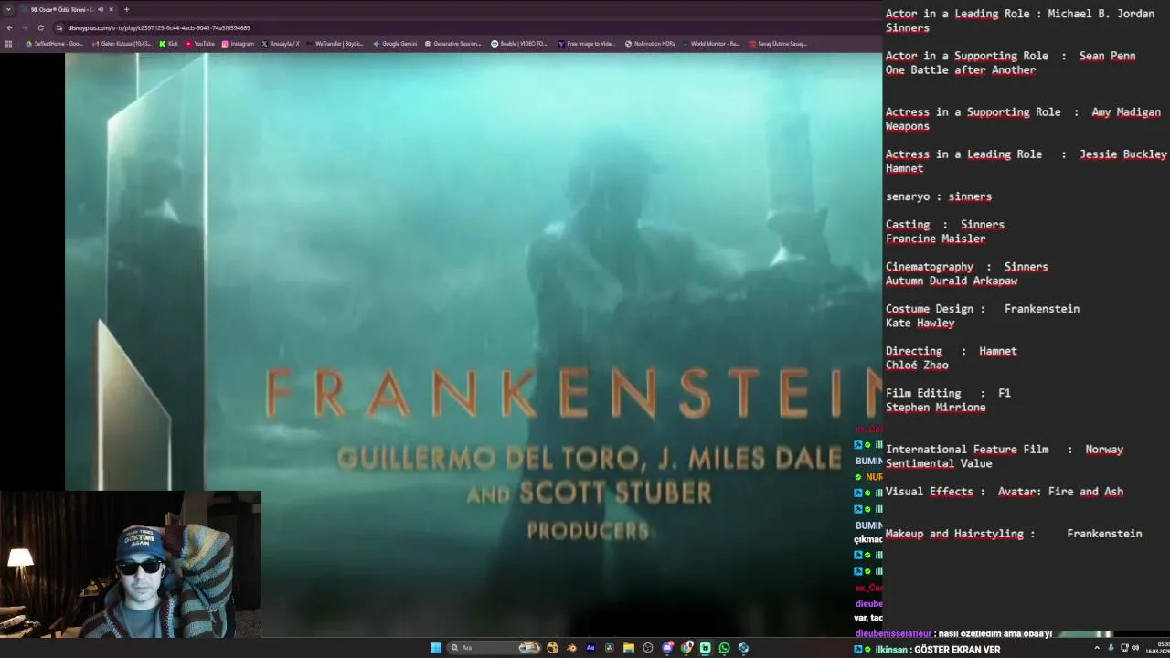Open the Beeble VIDEO TO bookmark
Screen dimensions: 1170x658
[519, 44]
